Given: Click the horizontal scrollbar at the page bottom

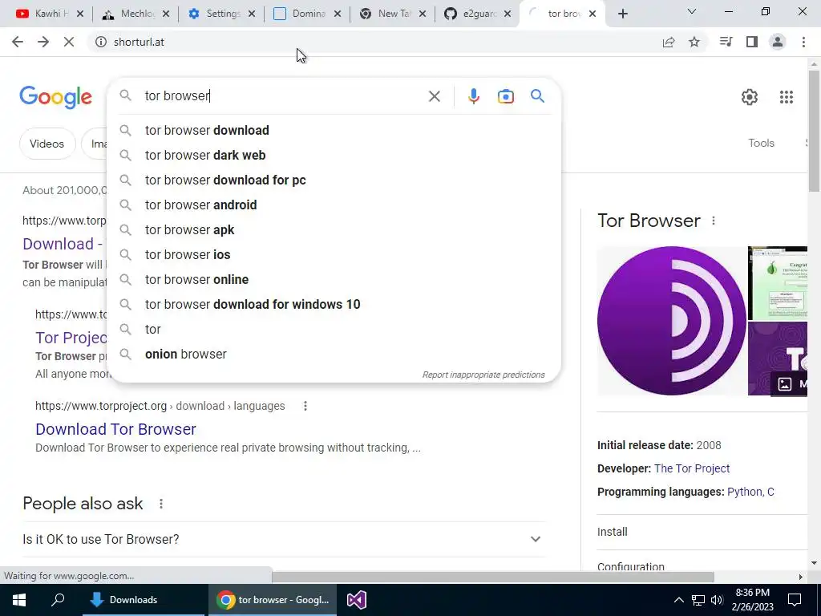Looking at the screenshot, I should [493, 577].
